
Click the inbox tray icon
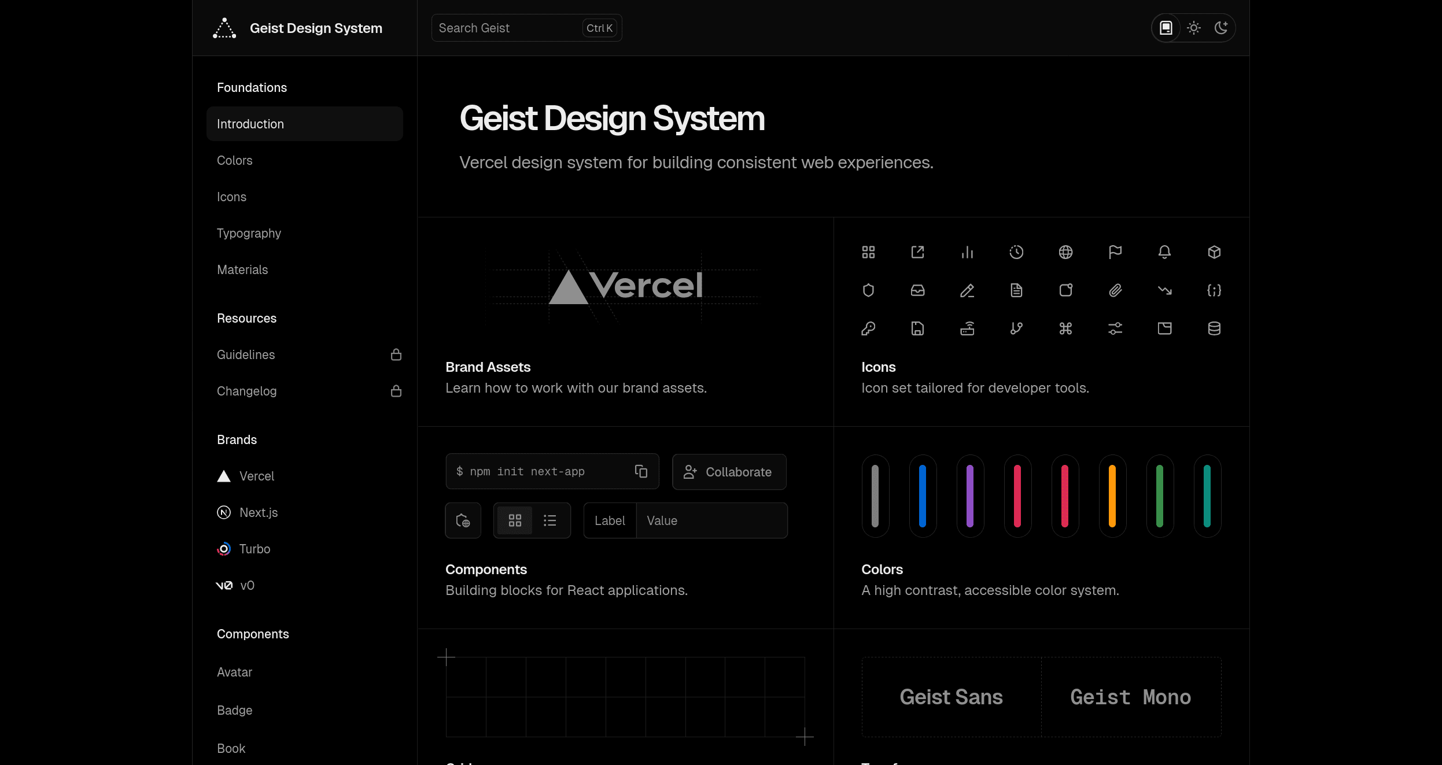pyautogui.click(x=918, y=290)
